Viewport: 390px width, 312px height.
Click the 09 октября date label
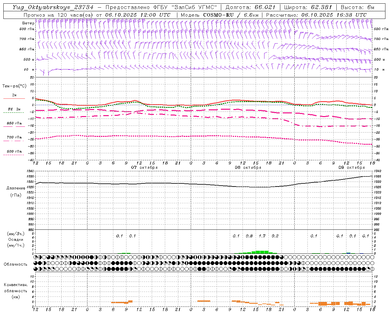click(352, 168)
